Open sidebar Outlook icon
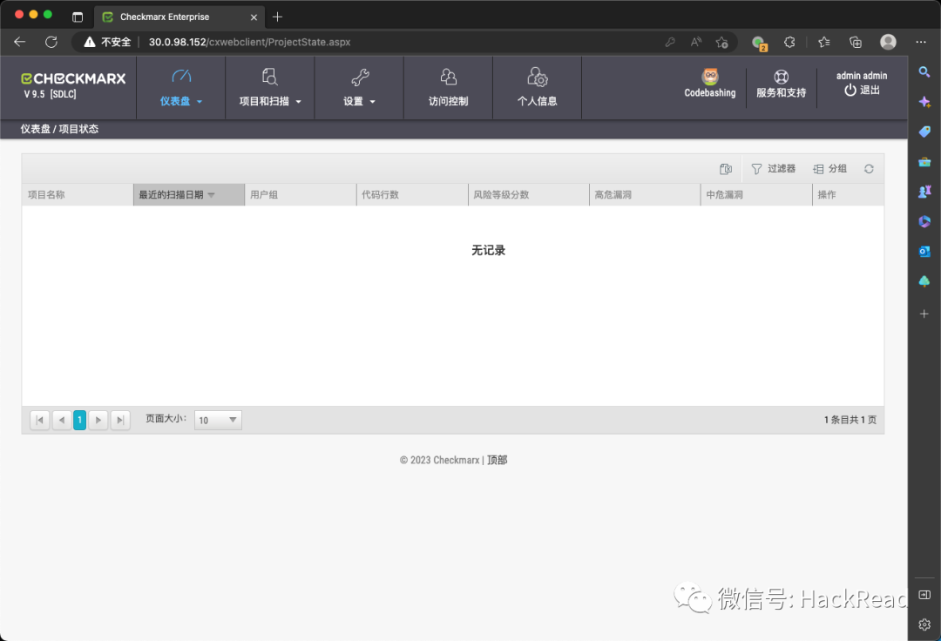This screenshot has height=641, width=941. pos(924,251)
